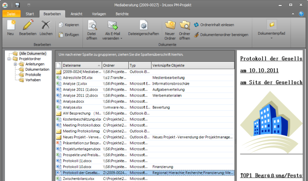
Task: Sort by the Dateiname column header
Action: pos(81,65)
